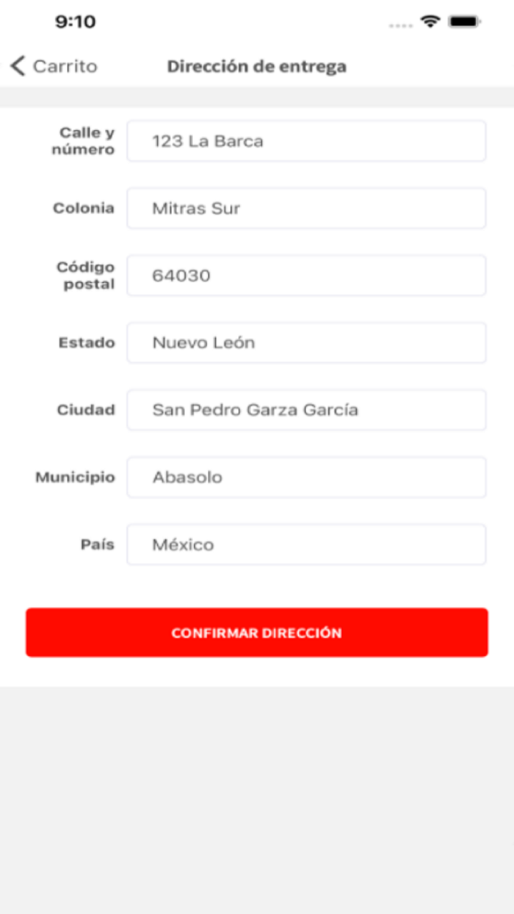This screenshot has height=914, width=514.
Task: Edit the País field showing México
Action: [x=306, y=544]
